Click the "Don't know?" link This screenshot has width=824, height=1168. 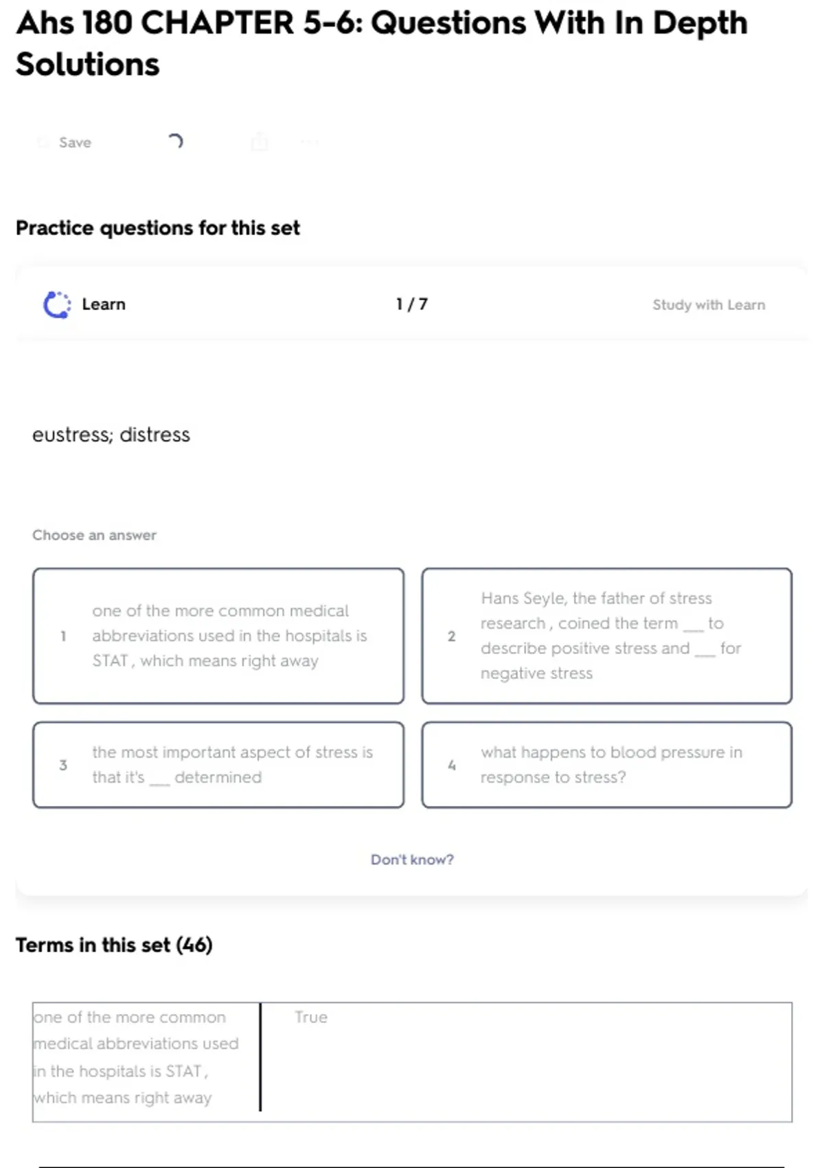412,860
